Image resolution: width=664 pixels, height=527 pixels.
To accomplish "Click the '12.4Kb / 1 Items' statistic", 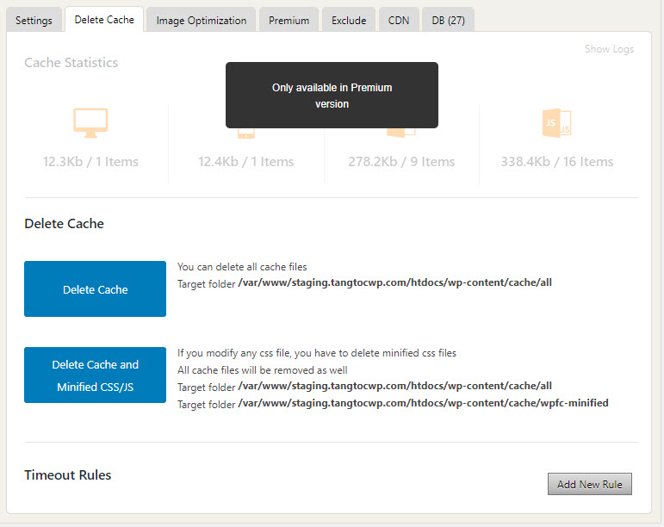I will coord(246,162).
